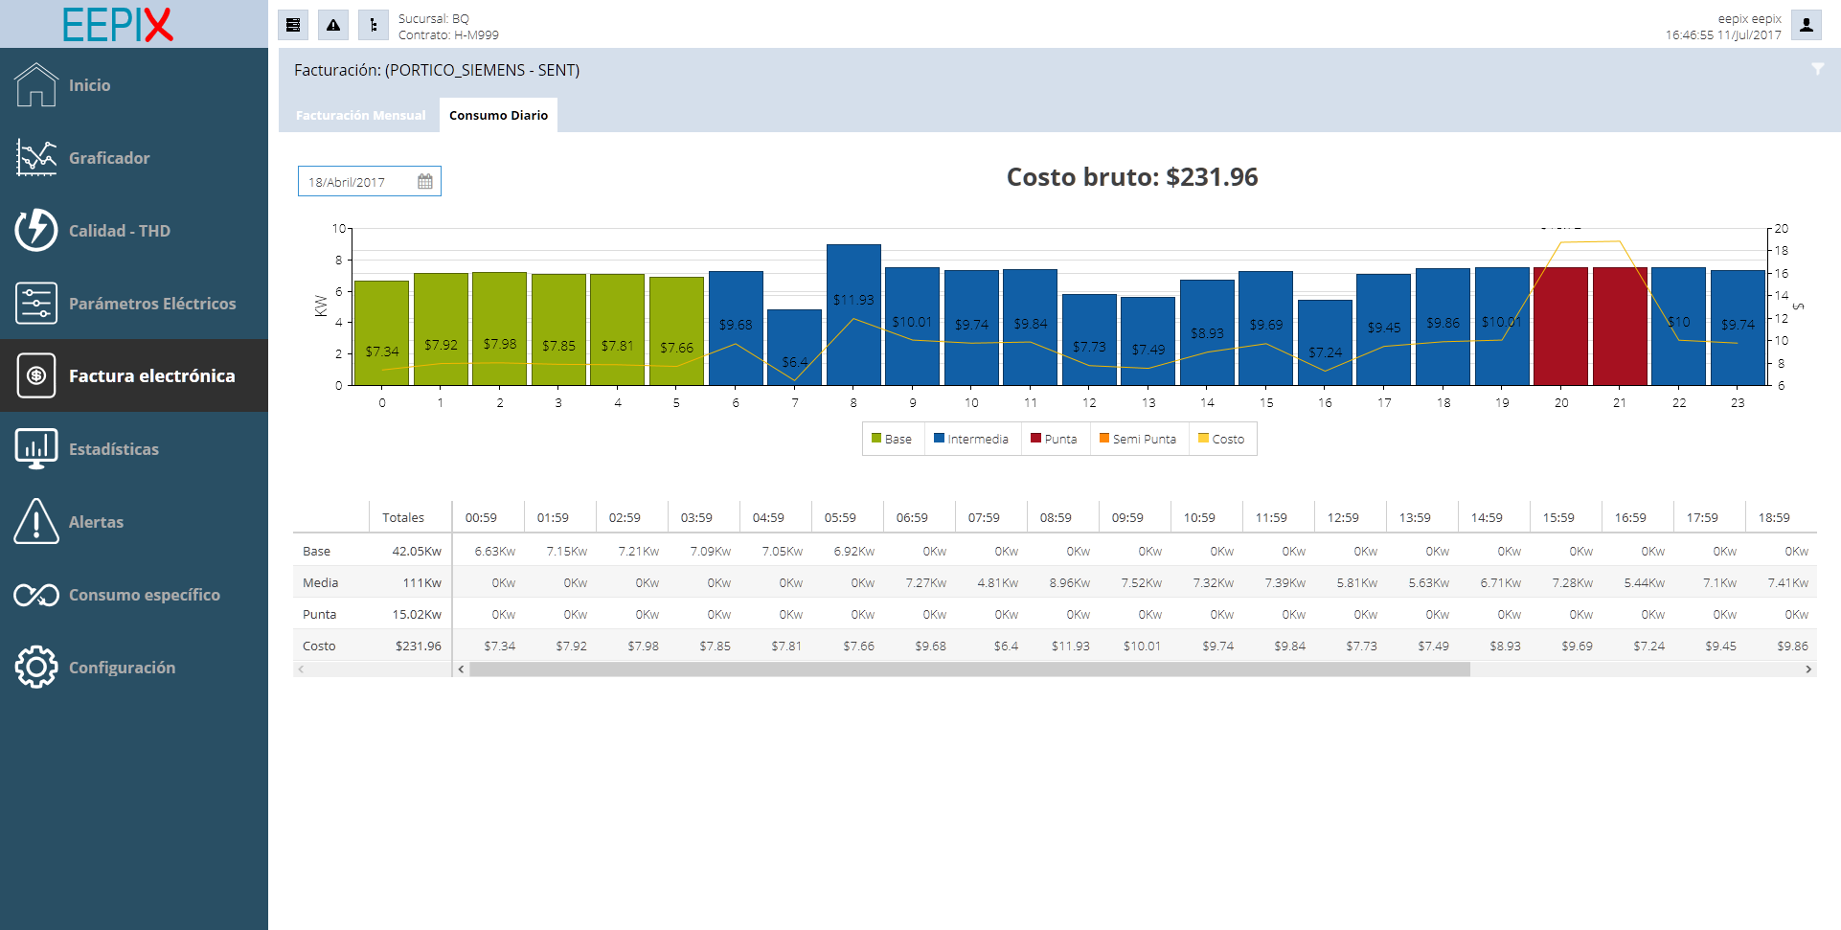1841x930 pixels.
Task: Click the server list icon in top toolbar
Action: click(x=293, y=26)
